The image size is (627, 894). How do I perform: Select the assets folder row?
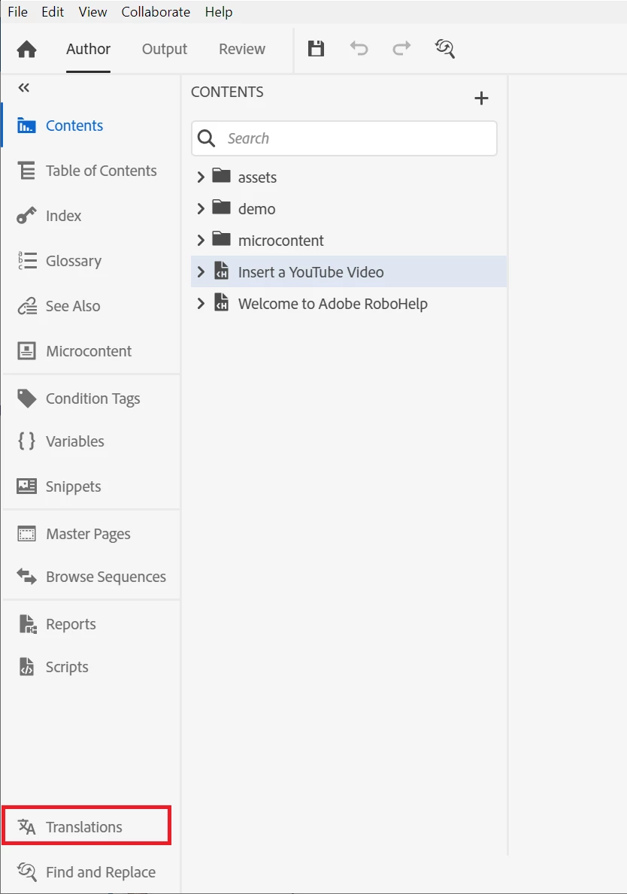349,177
